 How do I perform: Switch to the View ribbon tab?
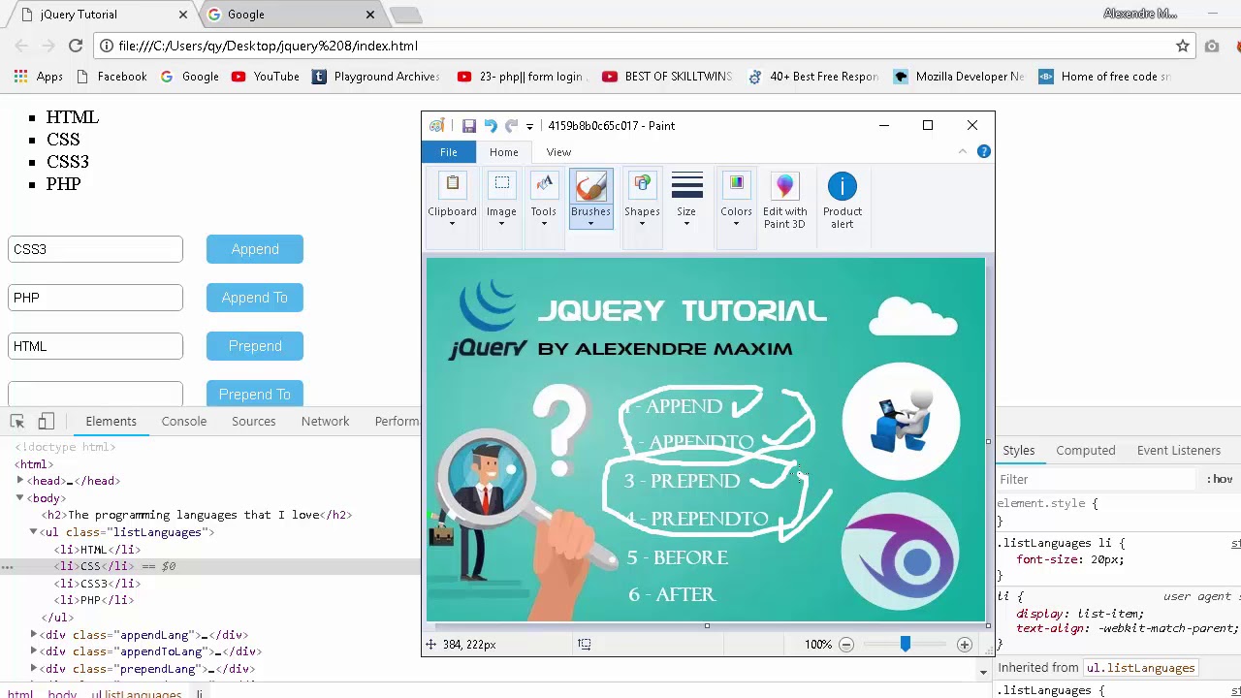click(558, 152)
